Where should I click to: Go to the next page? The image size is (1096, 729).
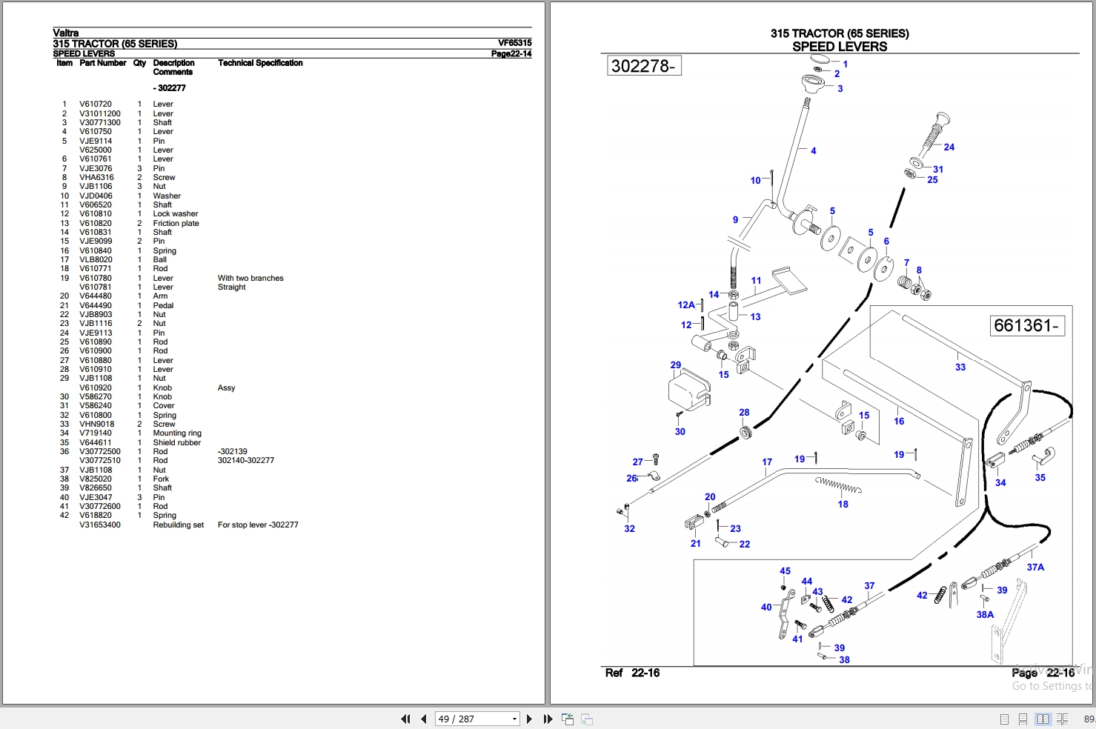pos(529,719)
